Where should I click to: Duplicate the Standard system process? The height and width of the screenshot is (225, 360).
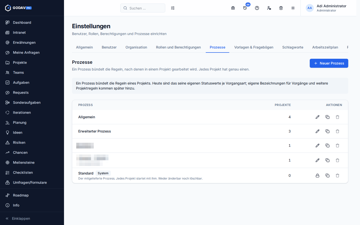point(327,175)
